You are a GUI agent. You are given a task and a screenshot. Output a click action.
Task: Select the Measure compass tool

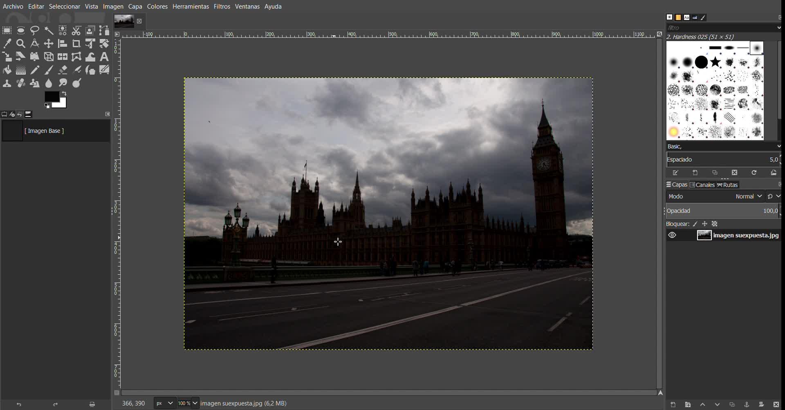click(35, 43)
